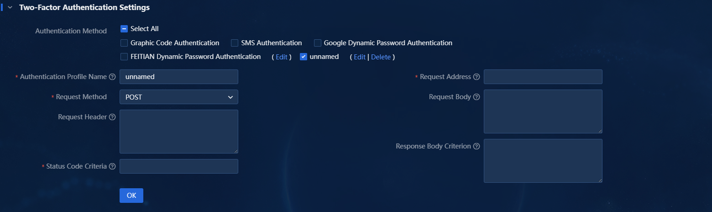Image resolution: width=712 pixels, height=212 pixels.
Task: Click help icon next to Request Address
Action: [476, 77]
